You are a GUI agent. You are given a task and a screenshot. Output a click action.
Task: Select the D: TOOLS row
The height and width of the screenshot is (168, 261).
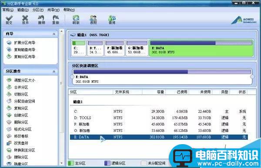(159, 118)
